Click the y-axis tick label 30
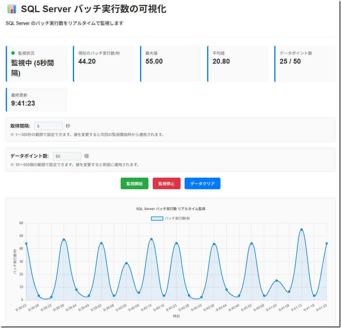The width and height of the screenshot is (341, 328). point(21,261)
